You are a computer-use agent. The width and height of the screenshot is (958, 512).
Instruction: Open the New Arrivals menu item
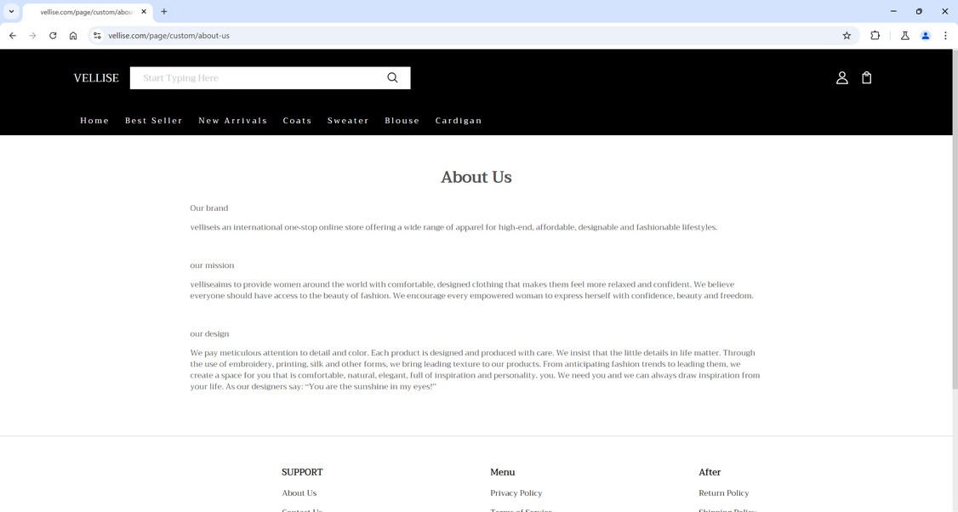click(x=233, y=121)
